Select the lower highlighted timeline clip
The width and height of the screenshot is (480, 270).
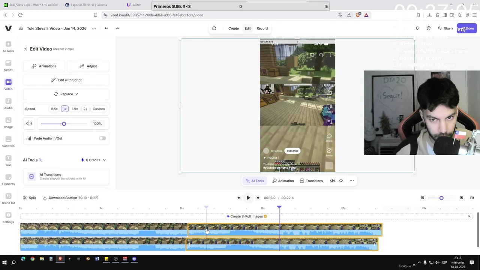[x=282, y=244]
